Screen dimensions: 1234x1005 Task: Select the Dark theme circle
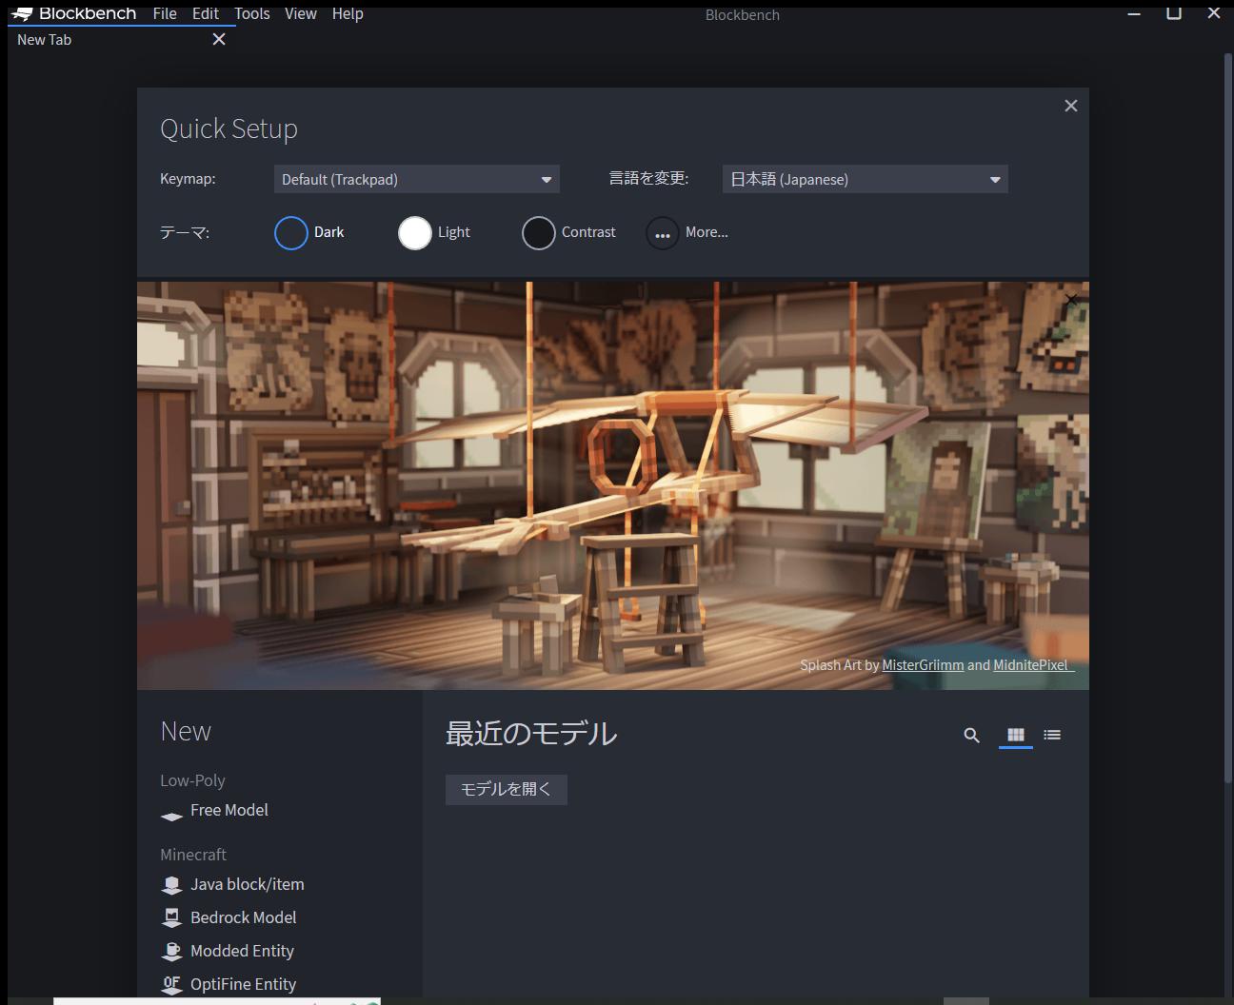point(291,232)
